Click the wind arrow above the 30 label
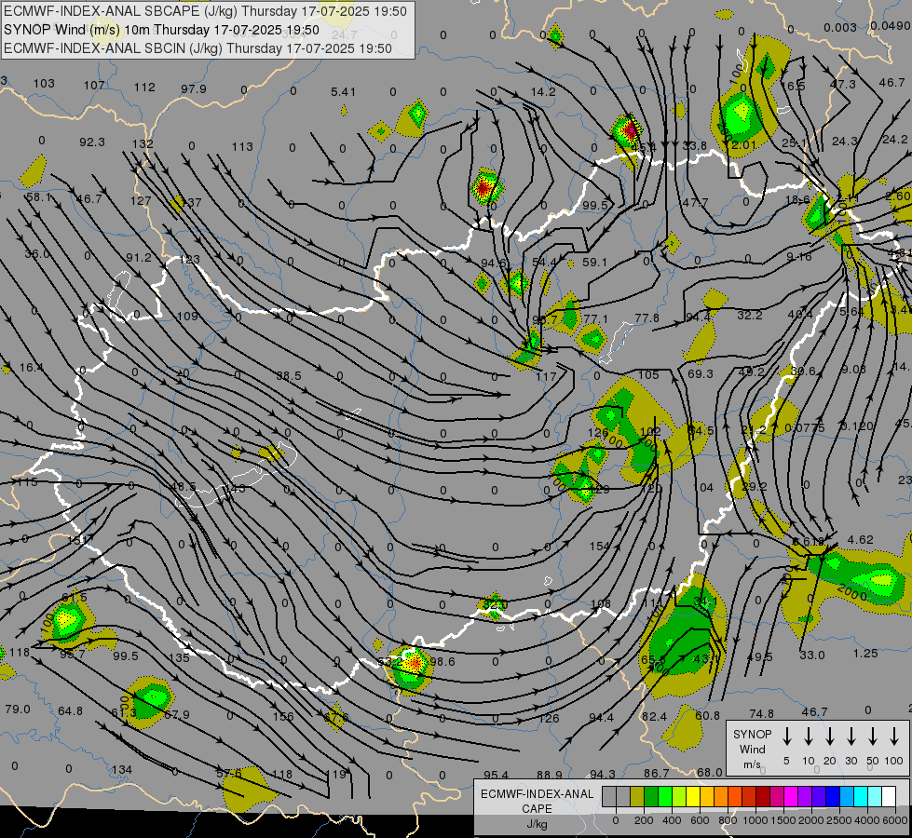The height and width of the screenshot is (838, 912). tap(851, 737)
